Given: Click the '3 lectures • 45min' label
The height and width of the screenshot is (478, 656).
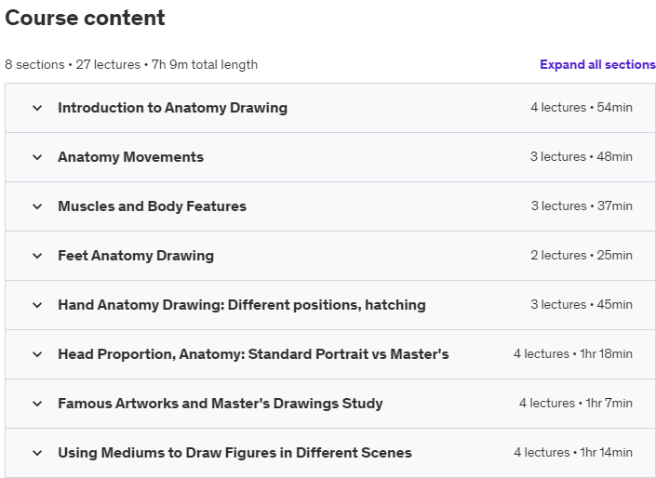Looking at the screenshot, I should coord(582,305).
